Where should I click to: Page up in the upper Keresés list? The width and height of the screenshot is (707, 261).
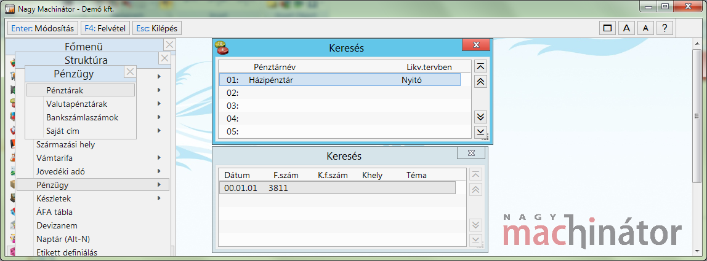click(480, 82)
